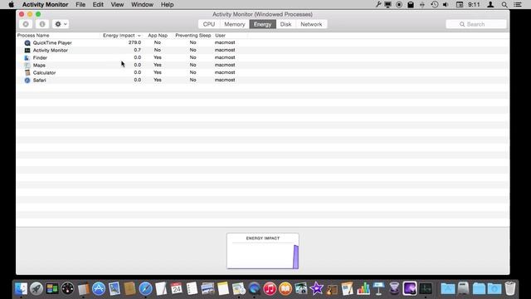Open Launchpad rocket in the Dock
The height and width of the screenshot is (299, 531).
pyautogui.click(x=37, y=289)
